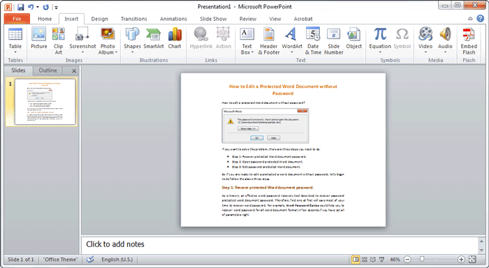Screen dimensions: 489x268
Task: Expand the Table dropdown arrow
Action: point(15,52)
